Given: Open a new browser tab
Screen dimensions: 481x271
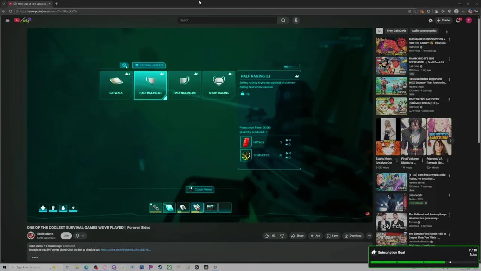Looking at the screenshot, I should (56, 4).
